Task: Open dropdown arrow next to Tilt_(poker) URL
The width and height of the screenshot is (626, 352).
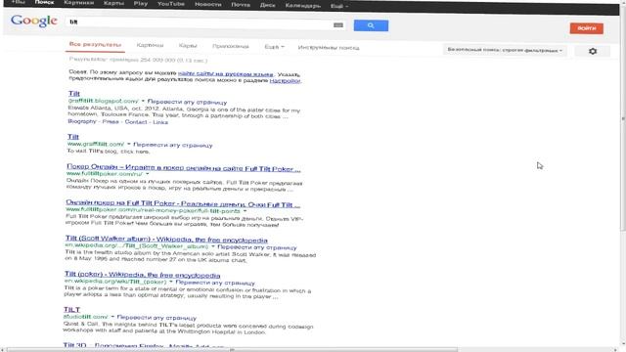Action: click(x=171, y=282)
